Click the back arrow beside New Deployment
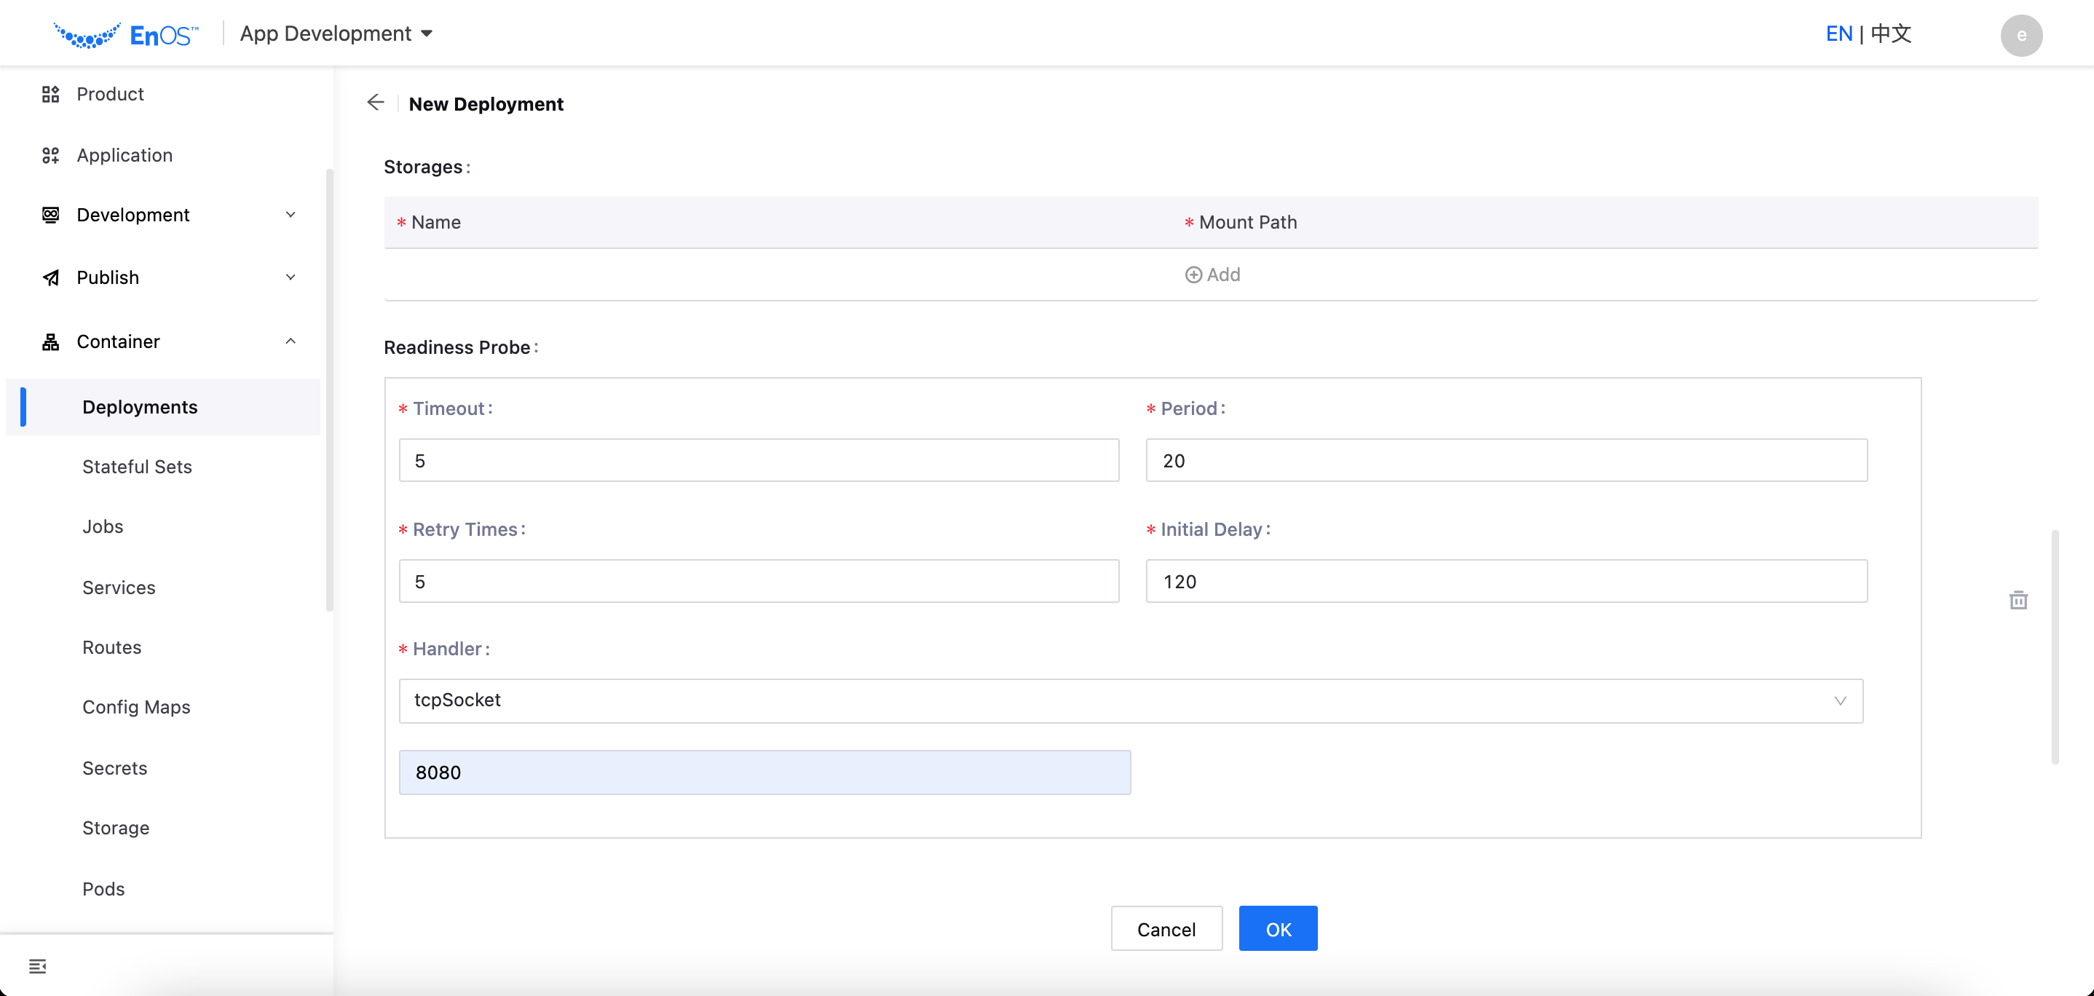 375,103
